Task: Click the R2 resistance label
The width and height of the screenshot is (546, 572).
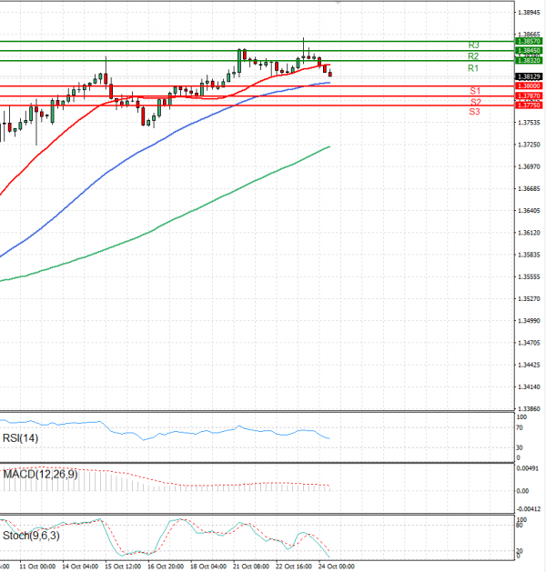Action: pyautogui.click(x=473, y=56)
